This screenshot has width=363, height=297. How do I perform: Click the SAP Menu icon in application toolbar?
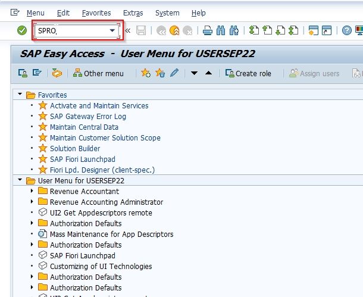(37, 73)
